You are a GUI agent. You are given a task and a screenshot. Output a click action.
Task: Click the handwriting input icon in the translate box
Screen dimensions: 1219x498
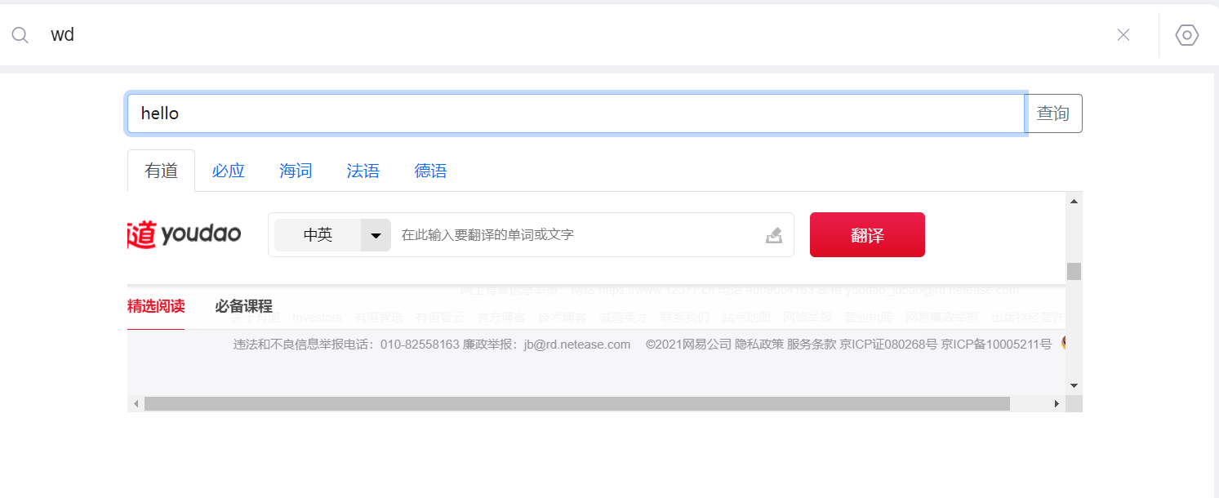pos(774,235)
